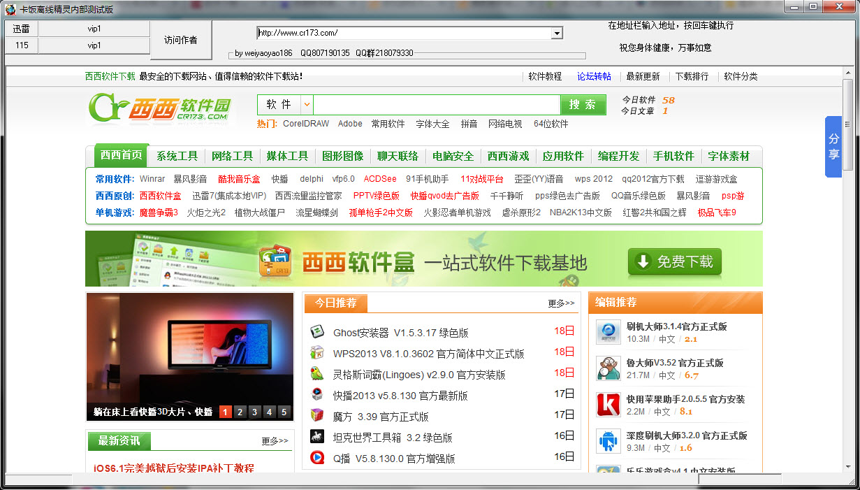Open the 聊天联络 navigation tab
The height and width of the screenshot is (490, 860).
398,156
